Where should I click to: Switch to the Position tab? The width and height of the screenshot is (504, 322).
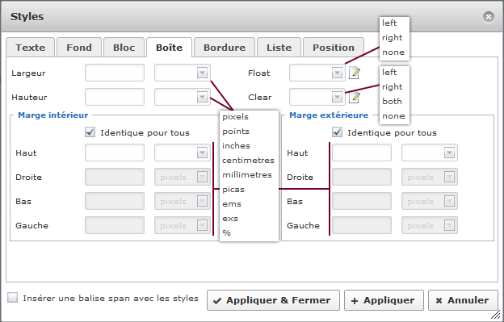[334, 48]
